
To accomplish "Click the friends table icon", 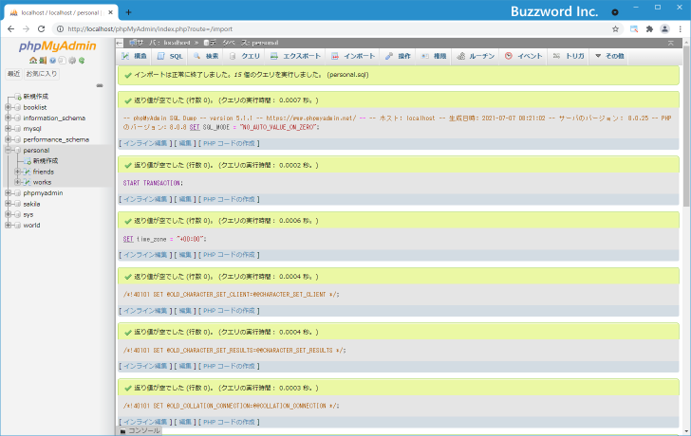I will 28,172.
